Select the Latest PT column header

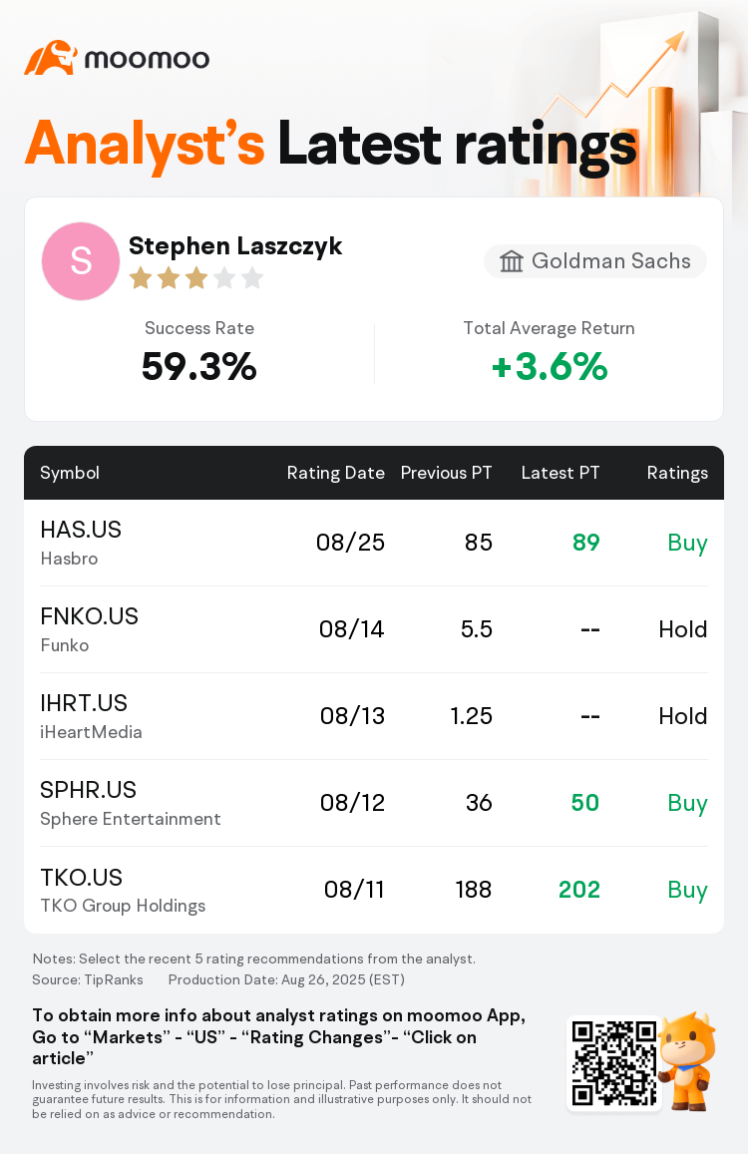561,473
